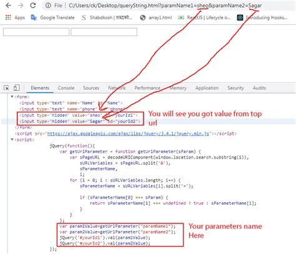This screenshot has height=254, width=296.
Task: Switch to the Security tab
Action: point(235,88)
